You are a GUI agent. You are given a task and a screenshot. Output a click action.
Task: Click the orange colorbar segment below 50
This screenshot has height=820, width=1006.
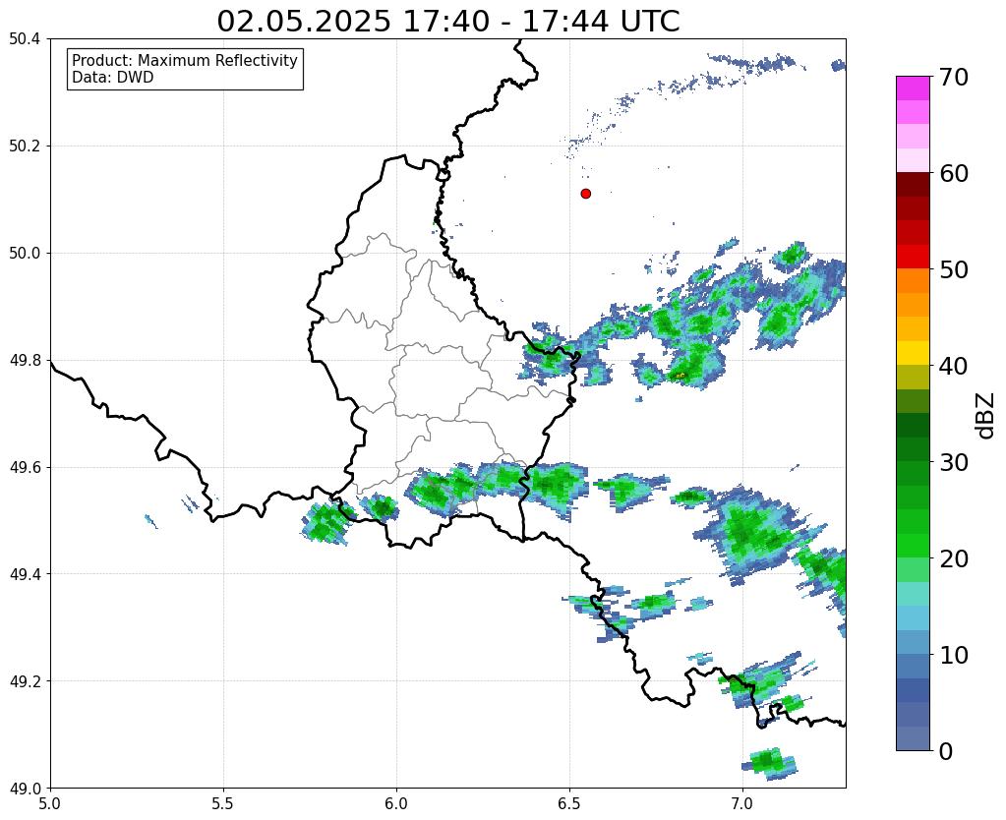tap(913, 281)
